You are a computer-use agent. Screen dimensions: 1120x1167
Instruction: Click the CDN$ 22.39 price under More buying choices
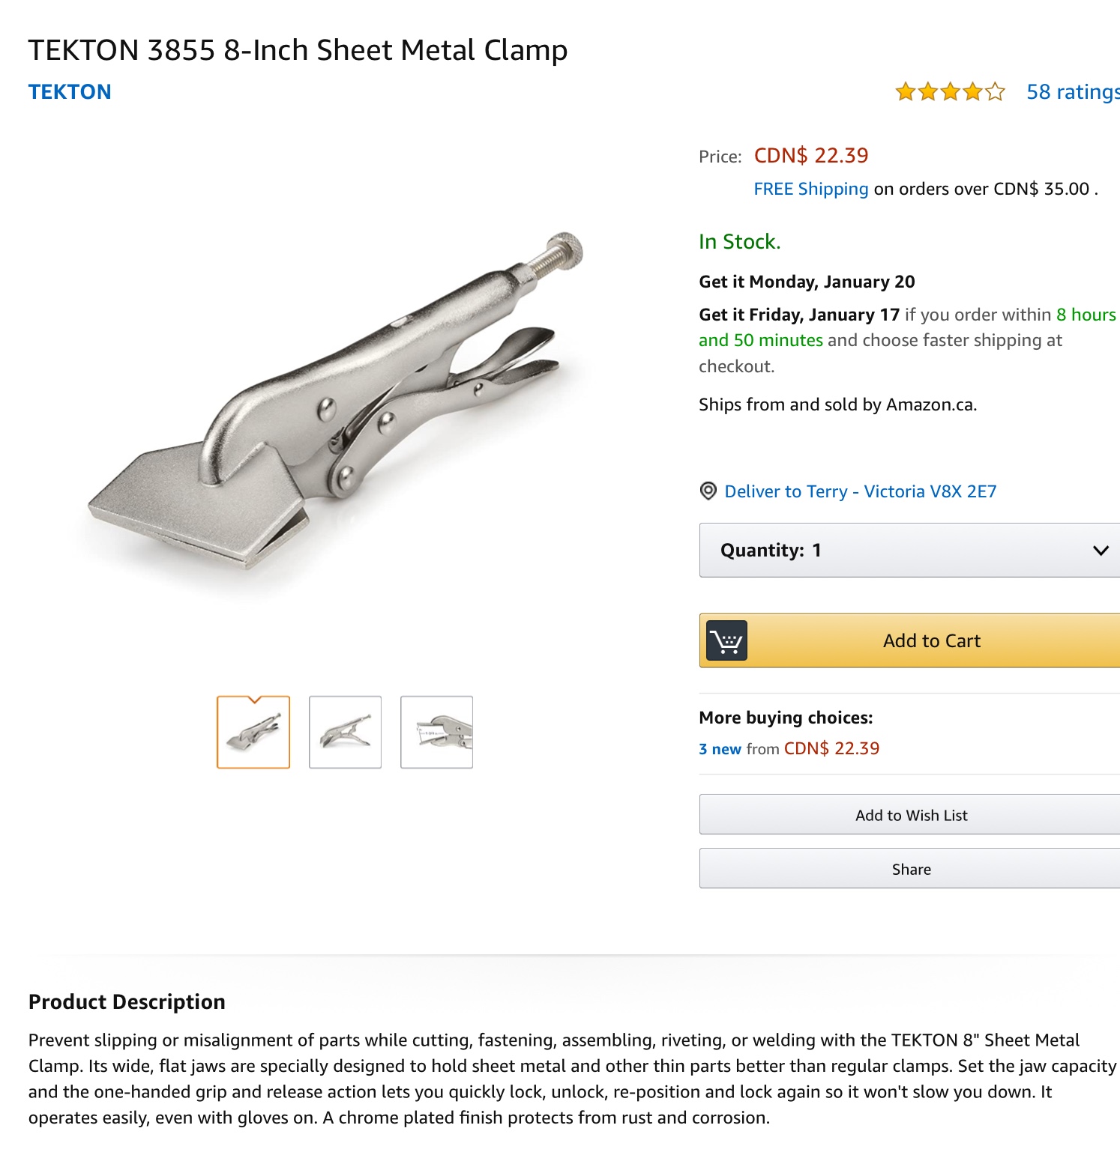point(831,749)
